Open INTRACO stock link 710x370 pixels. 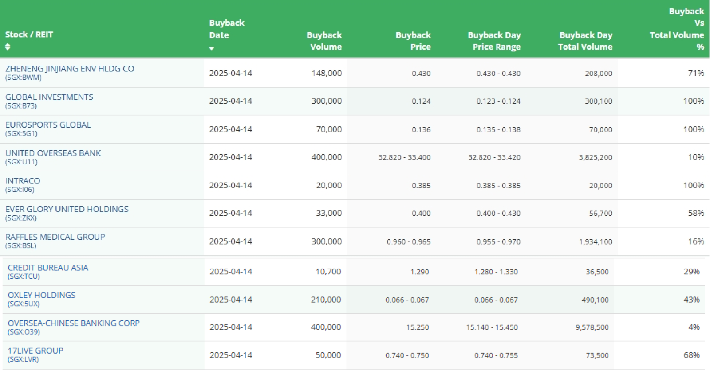[x=23, y=181]
